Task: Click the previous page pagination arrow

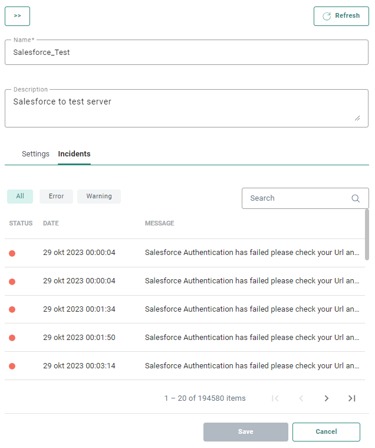Action: 301,398
